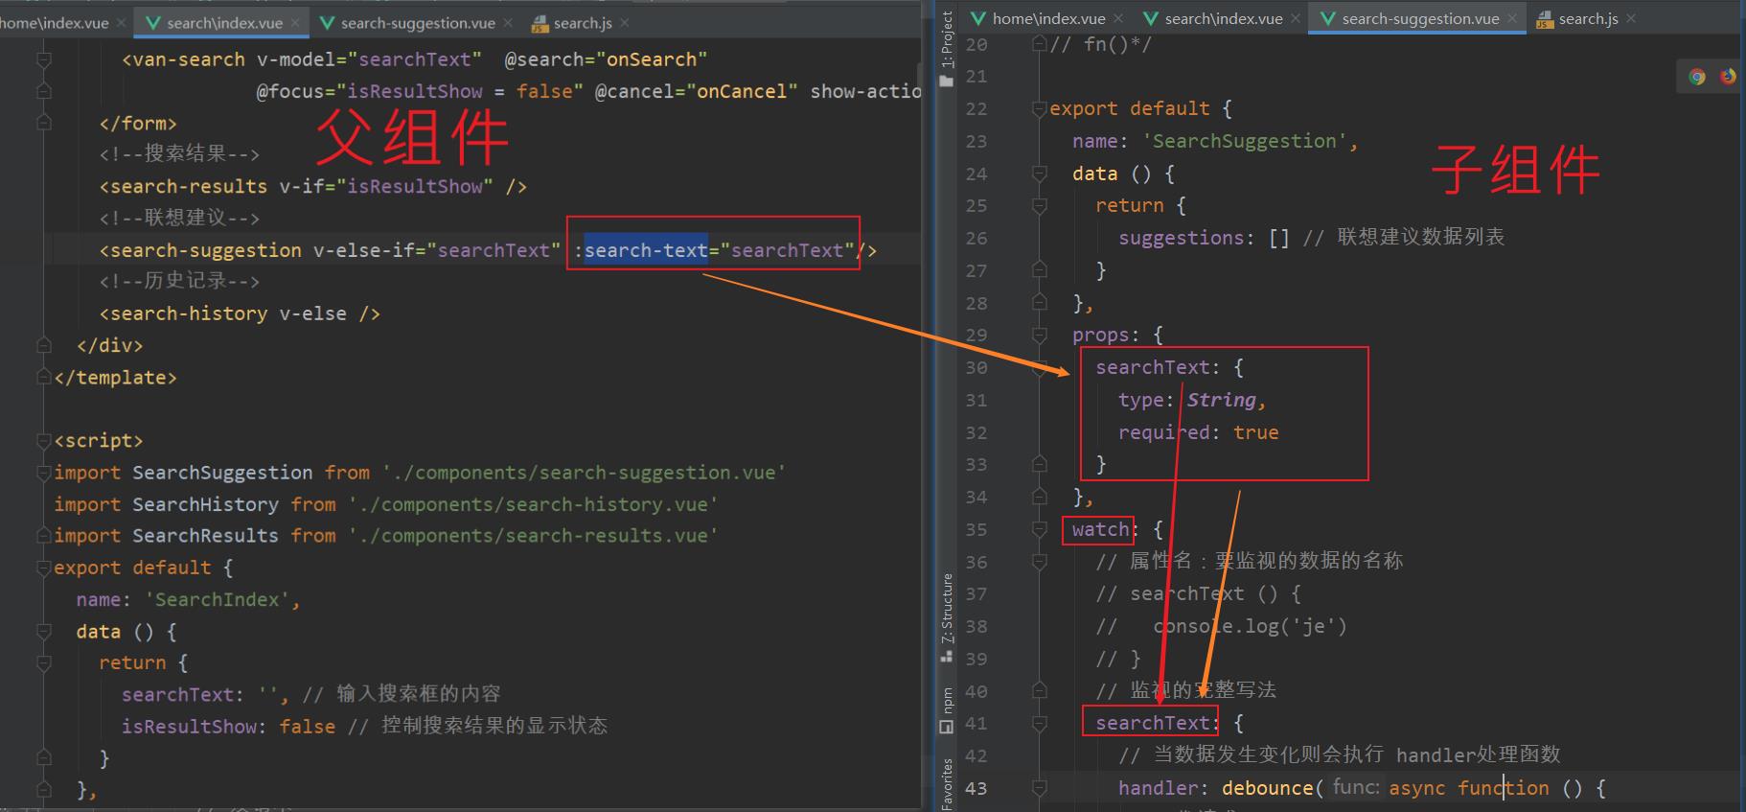Click './components/search-results.vue' import path
Image resolution: width=1746 pixels, height=812 pixels.
[533, 536]
